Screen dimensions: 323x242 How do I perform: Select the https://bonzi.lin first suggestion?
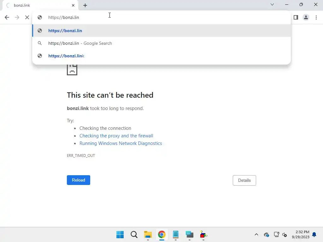(x=161, y=31)
